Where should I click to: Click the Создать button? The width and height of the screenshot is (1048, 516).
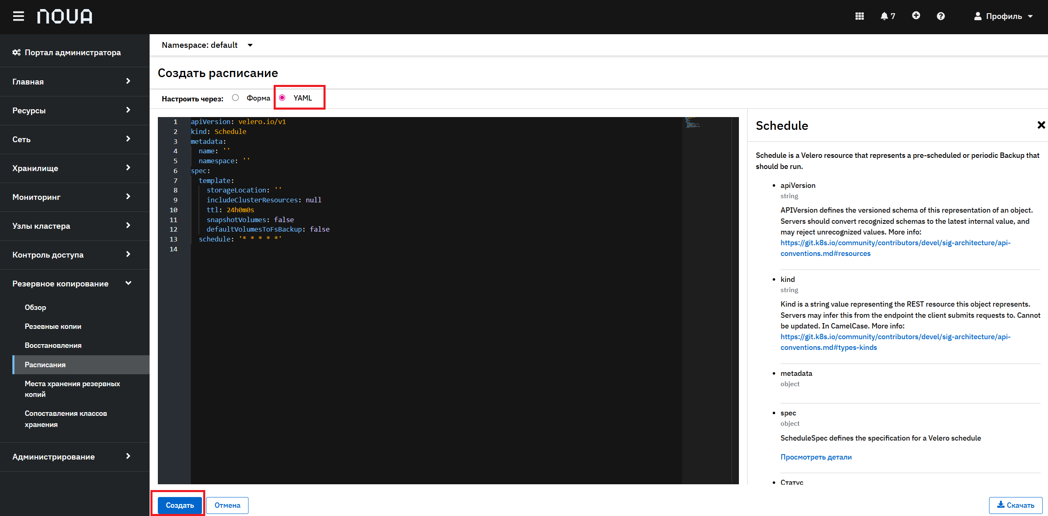(180, 505)
